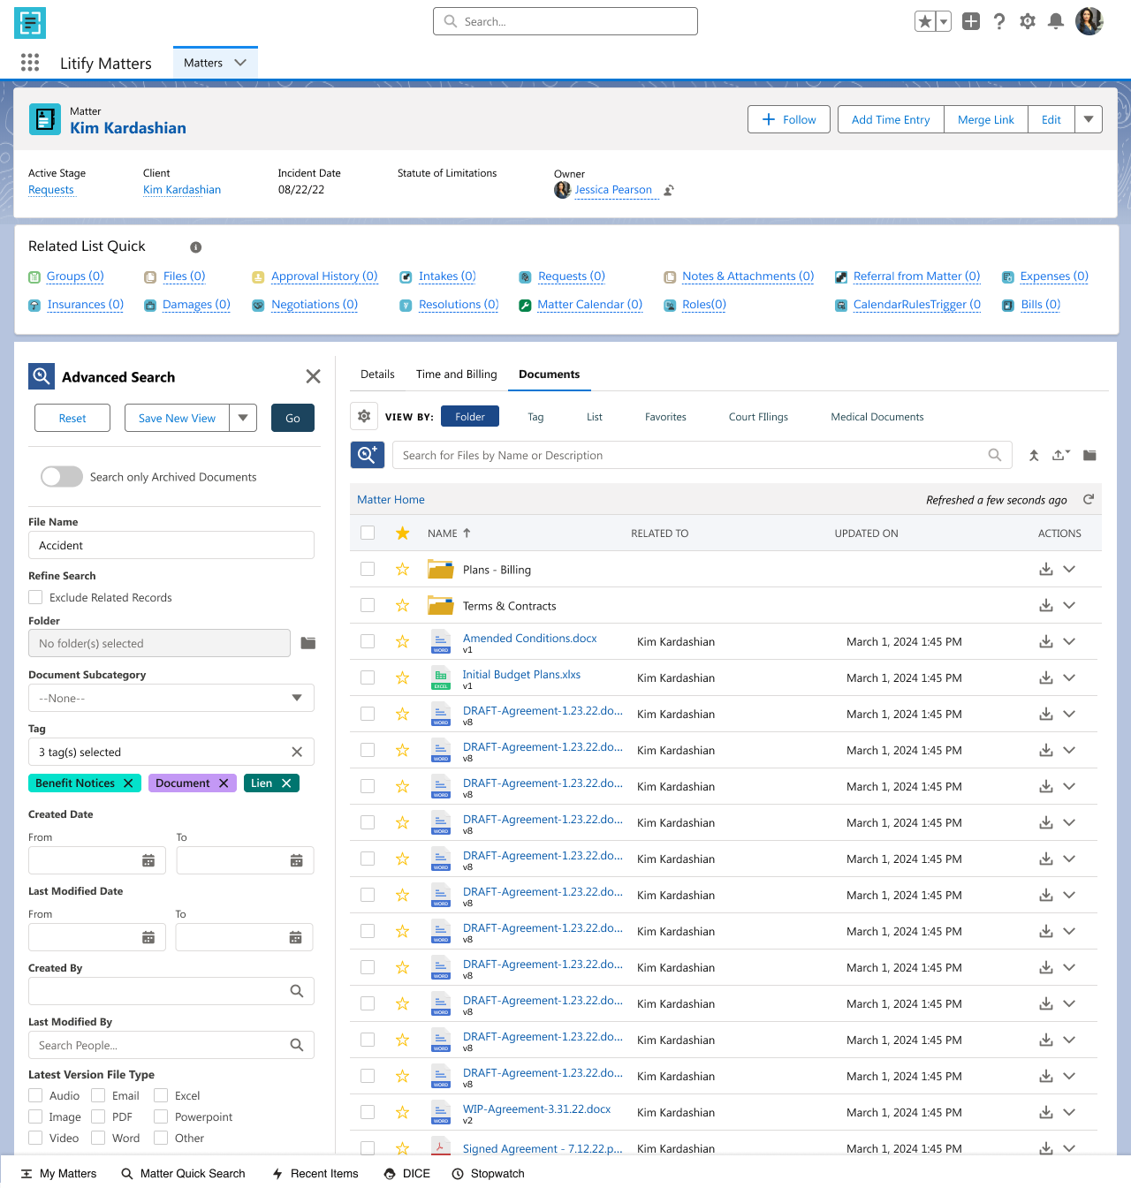This screenshot has width=1131, height=1188.
Task: Open the Help question mark icon
Action: click(x=999, y=21)
